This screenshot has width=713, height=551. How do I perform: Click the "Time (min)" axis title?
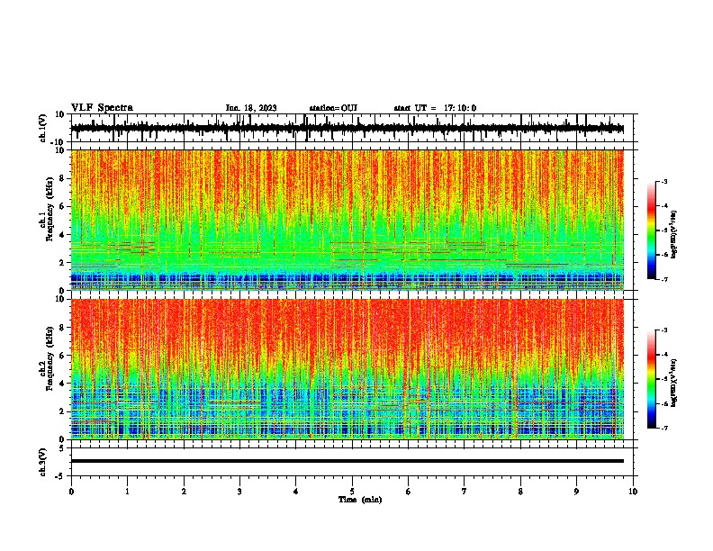point(360,500)
